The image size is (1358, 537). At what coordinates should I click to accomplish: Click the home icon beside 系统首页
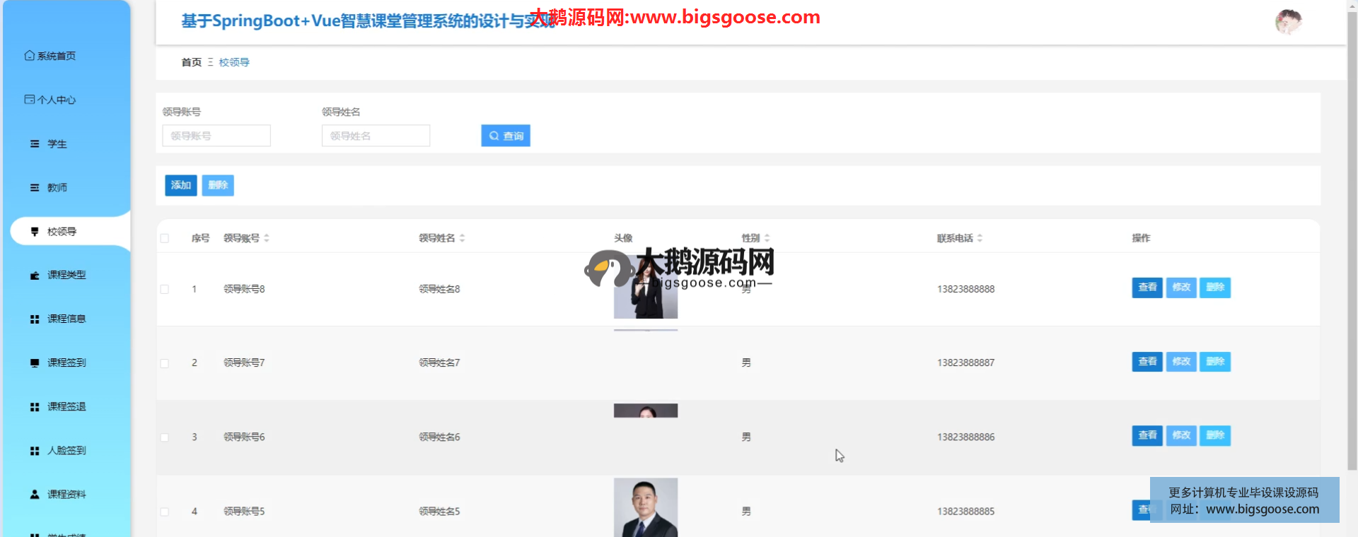point(29,56)
